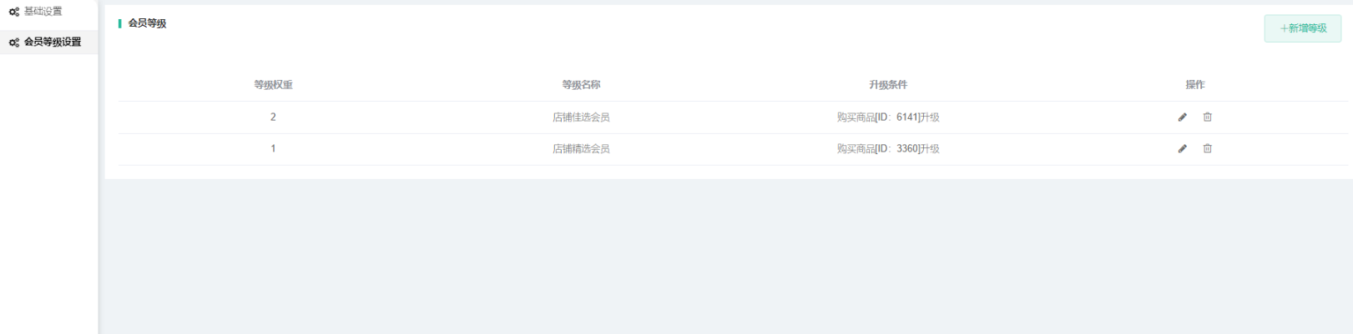Click the upgrade condition with ID 3360
The height and width of the screenshot is (334, 1353).
(x=888, y=149)
